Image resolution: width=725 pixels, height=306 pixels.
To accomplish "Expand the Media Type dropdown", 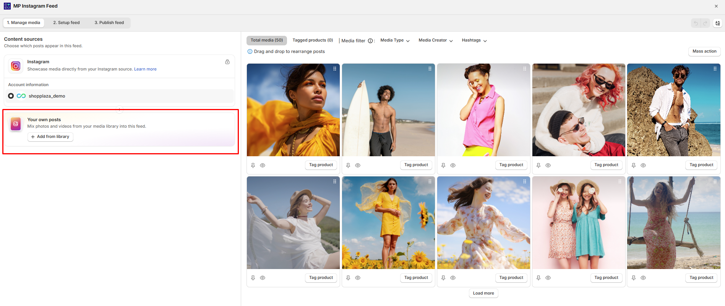I will 395,40.
